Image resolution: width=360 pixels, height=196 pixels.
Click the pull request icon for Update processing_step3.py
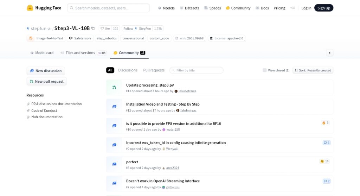tap(114, 88)
